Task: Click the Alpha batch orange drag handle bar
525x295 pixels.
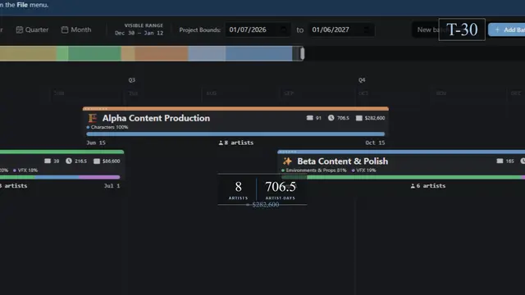Action: [235, 109]
